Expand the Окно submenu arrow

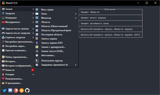(76, 14)
